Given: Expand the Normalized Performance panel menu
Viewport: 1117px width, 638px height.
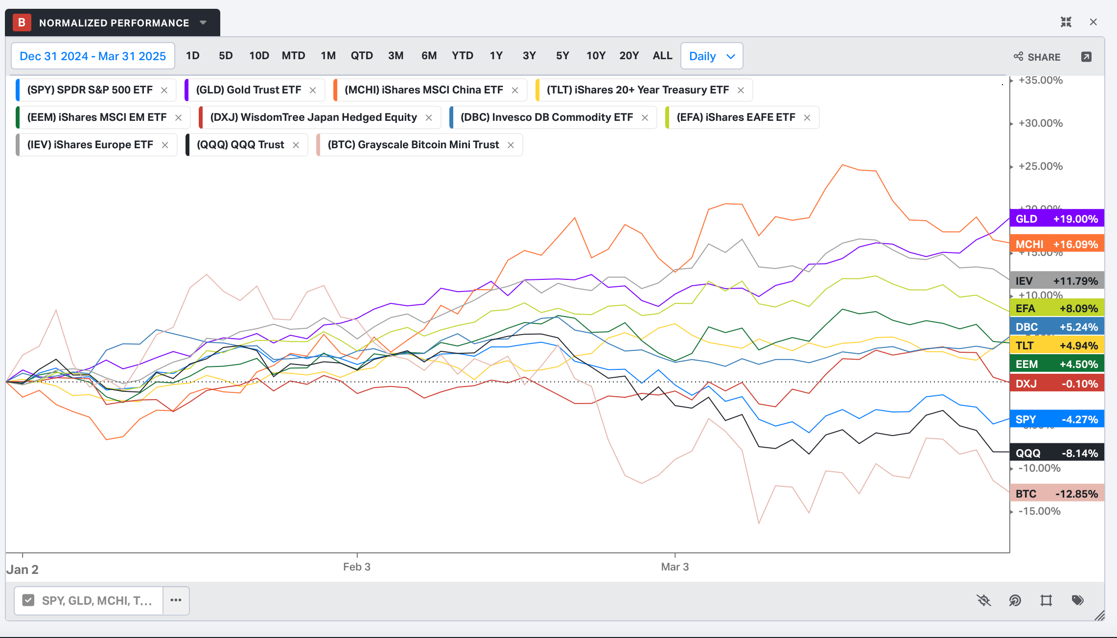Looking at the screenshot, I should [203, 23].
